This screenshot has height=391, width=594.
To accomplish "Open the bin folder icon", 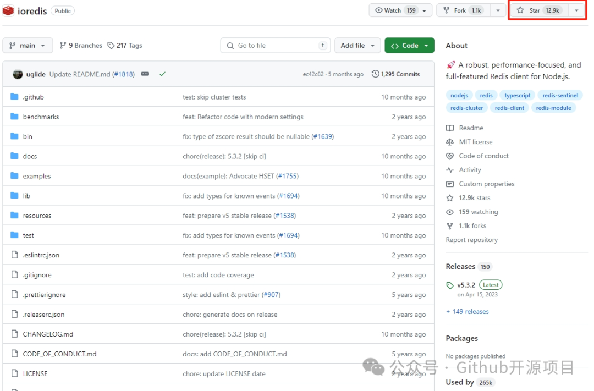I will 14,136.
